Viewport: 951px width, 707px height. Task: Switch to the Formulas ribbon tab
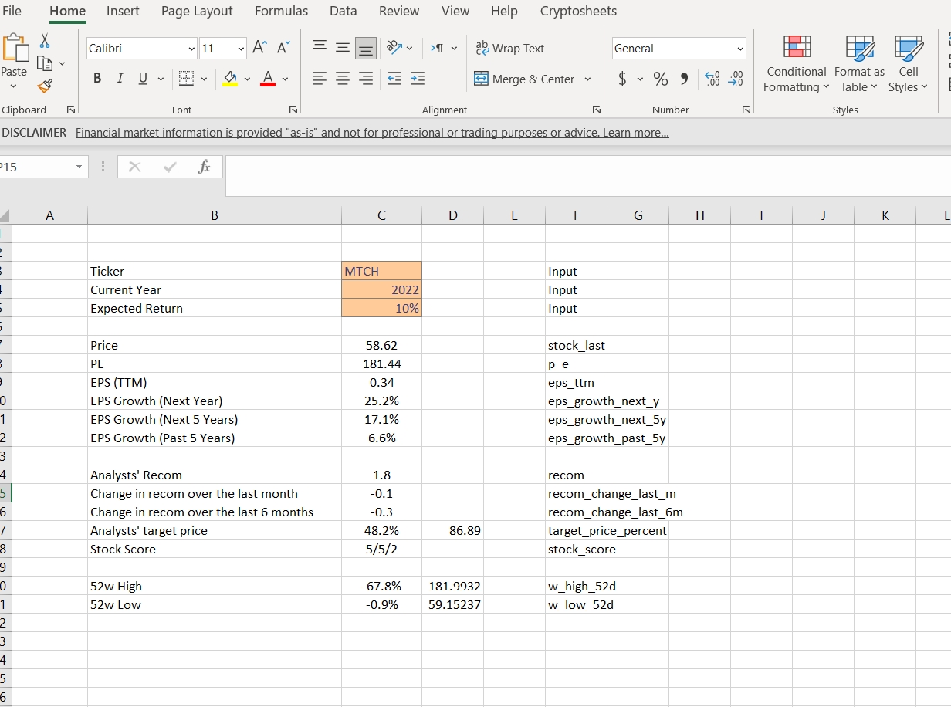pyautogui.click(x=281, y=11)
